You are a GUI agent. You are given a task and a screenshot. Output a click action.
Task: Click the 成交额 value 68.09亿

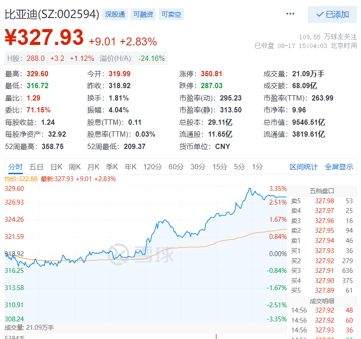[305, 86]
